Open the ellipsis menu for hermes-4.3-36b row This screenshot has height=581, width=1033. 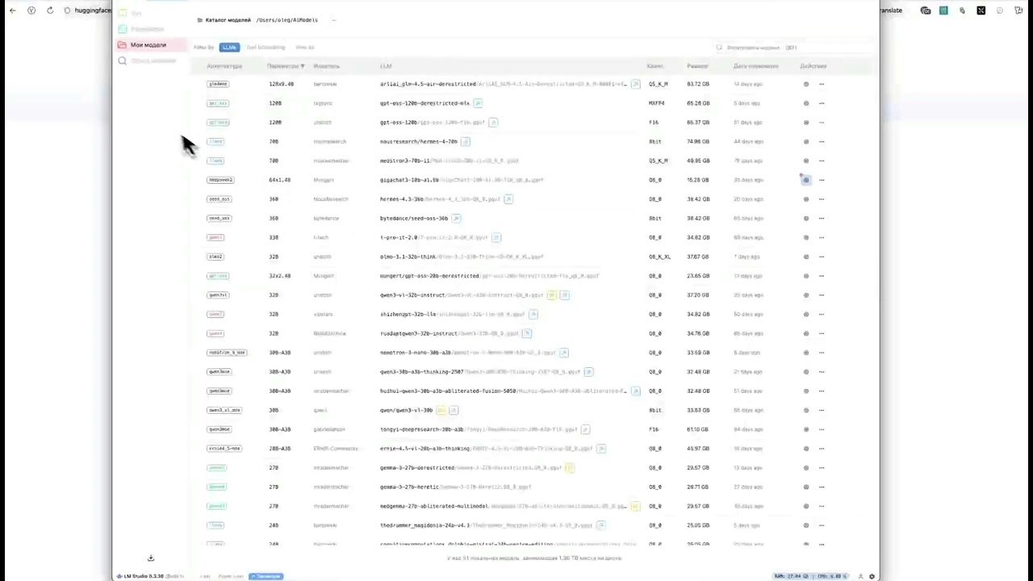click(x=822, y=199)
